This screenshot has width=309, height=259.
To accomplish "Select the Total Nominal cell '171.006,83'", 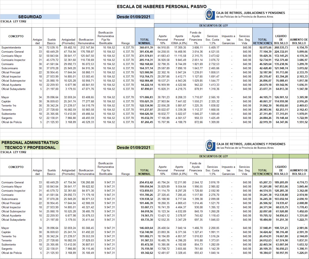I will point(146,97).
